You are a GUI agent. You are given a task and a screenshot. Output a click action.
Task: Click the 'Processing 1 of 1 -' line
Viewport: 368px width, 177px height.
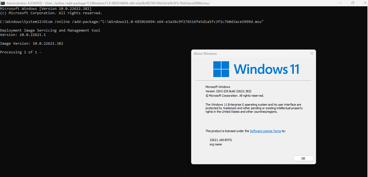(x=21, y=52)
